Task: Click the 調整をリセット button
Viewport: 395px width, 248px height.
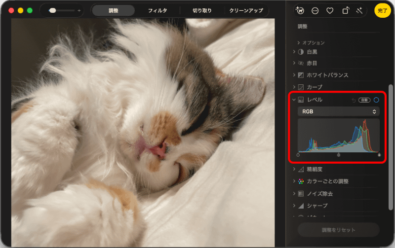Action: coord(339,230)
